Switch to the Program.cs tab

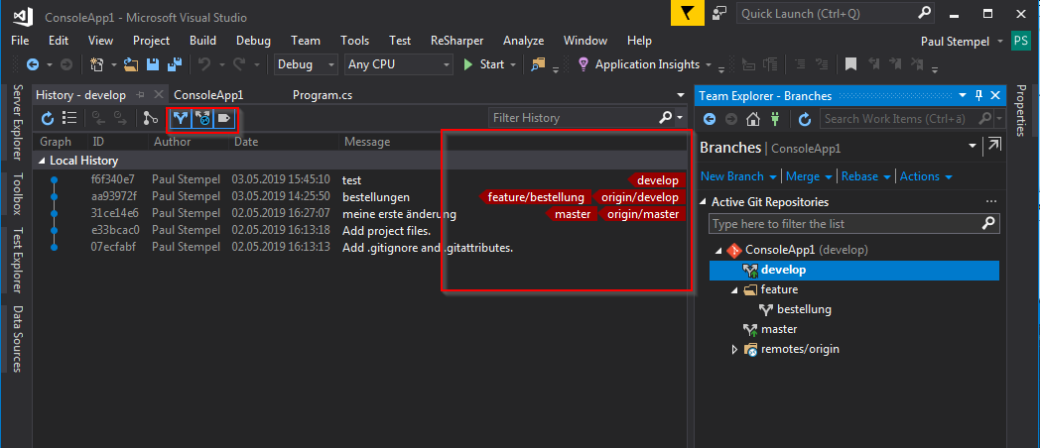point(322,95)
